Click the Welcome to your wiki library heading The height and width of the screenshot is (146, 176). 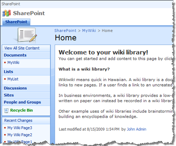(103, 53)
